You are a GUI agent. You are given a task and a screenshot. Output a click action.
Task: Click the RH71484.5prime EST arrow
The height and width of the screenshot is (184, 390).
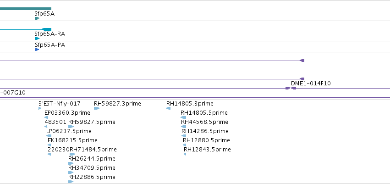pos(72,154)
